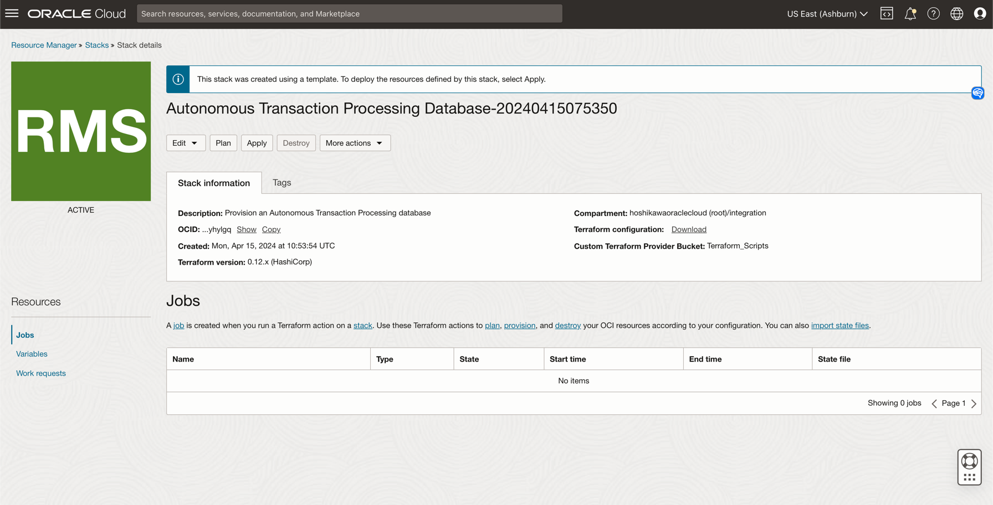The height and width of the screenshot is (505, 993).
Task: Select Jobs in the Resources list
Action: tap(25, 335)
